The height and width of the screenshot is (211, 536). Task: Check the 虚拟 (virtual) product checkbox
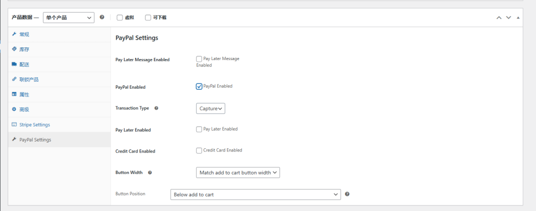click(x=120, y=18)
